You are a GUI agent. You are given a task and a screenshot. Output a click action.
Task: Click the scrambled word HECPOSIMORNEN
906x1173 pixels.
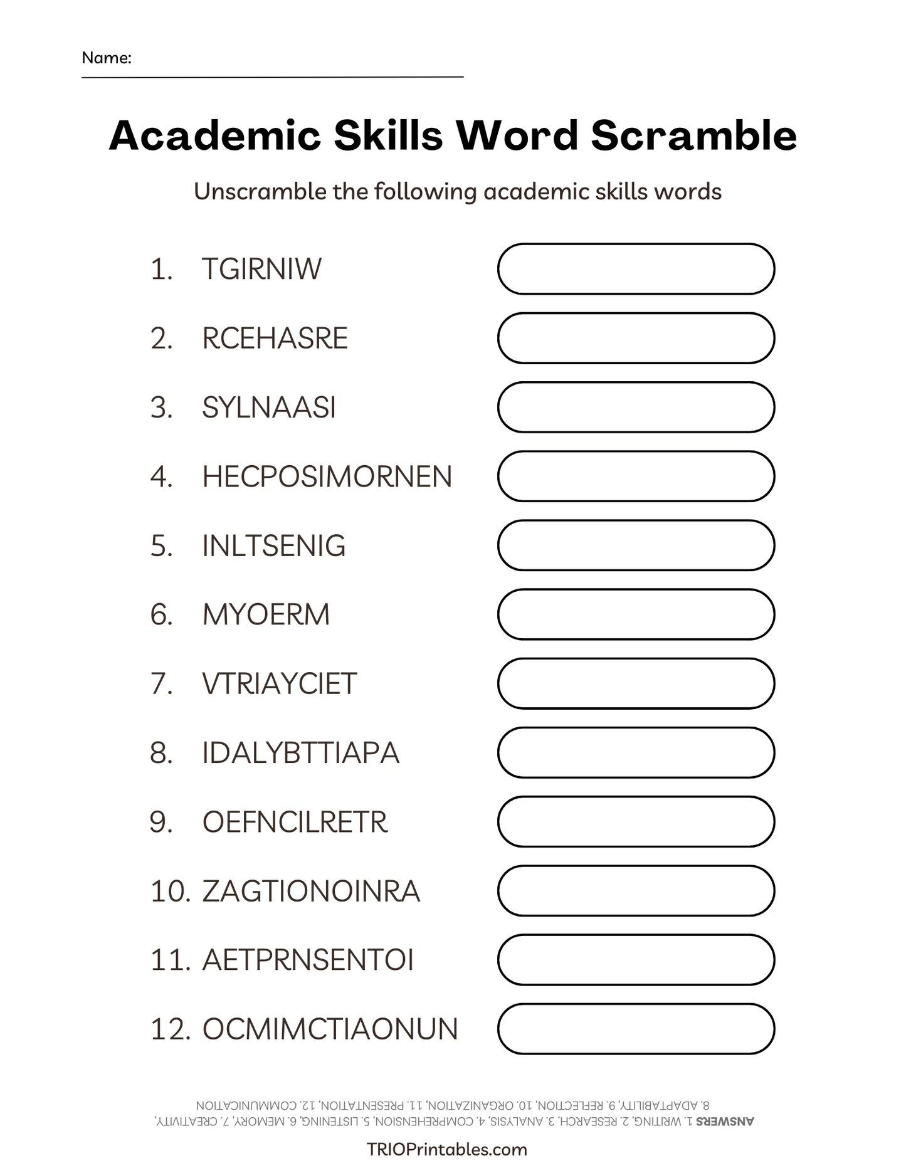[x=327, y=476]
